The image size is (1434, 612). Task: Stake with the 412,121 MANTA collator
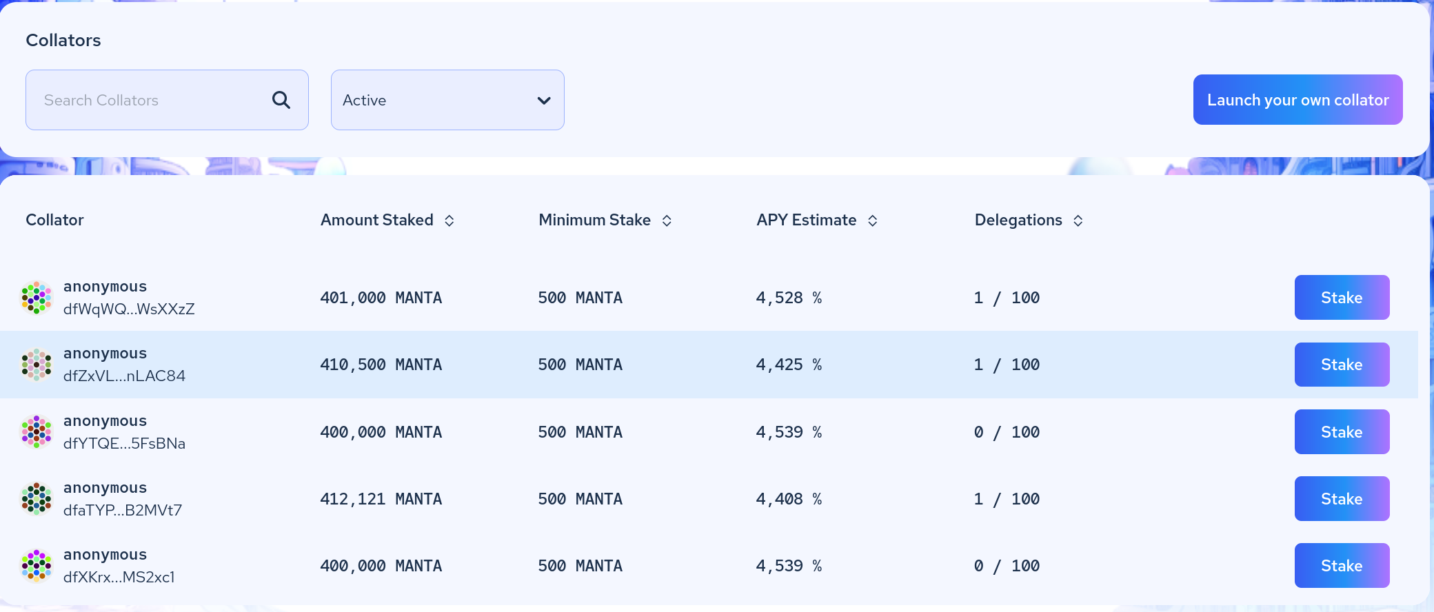click(1342, 499)
